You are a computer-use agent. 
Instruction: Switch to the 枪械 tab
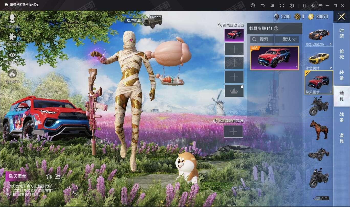coord(342,54)
